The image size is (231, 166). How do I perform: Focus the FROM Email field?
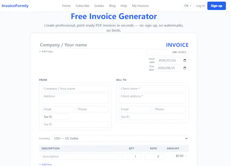point(58,109)
